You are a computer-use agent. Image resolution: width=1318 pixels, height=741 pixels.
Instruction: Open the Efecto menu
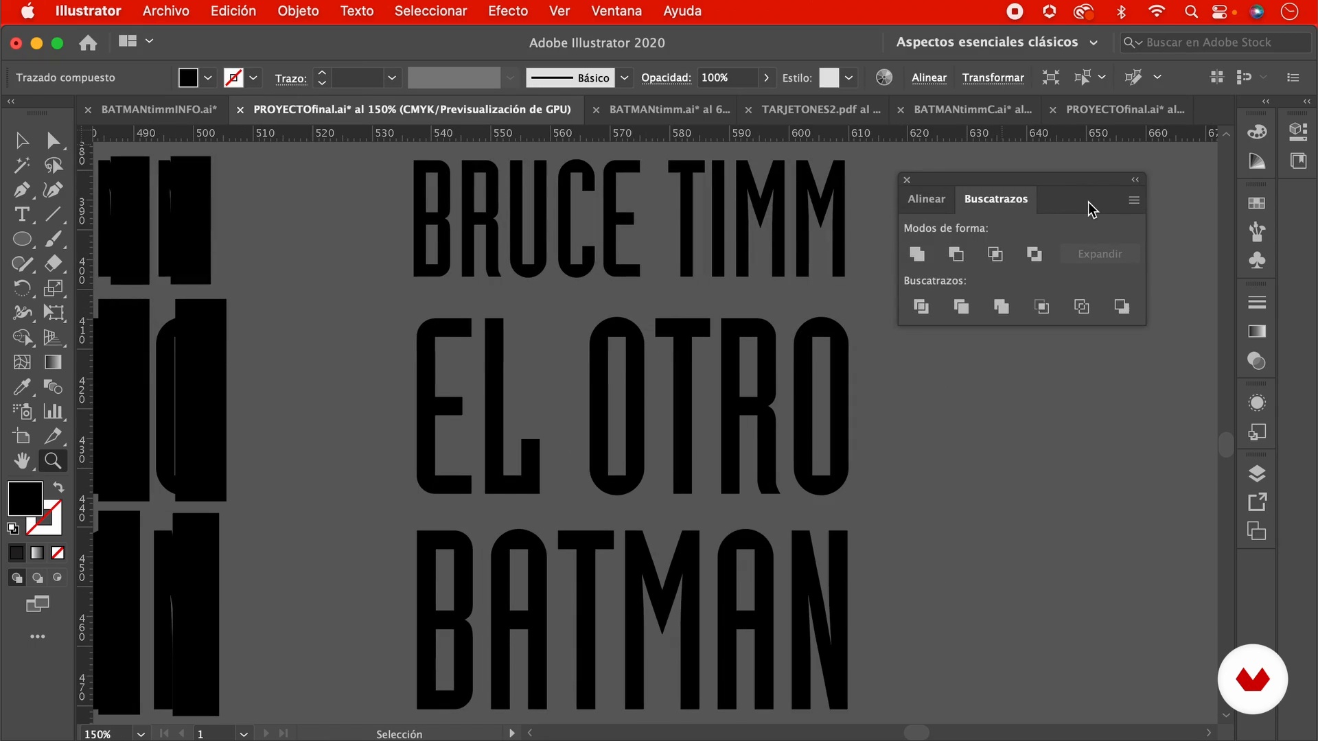pos(507,11)
